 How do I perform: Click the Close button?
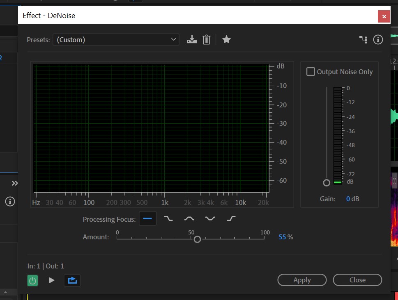click(357, 280)
